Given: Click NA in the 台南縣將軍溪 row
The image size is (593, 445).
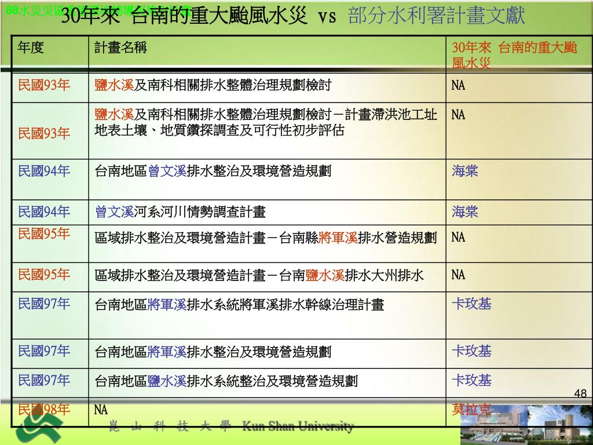Looking at the screenshot, I should (x=458, y=237).
